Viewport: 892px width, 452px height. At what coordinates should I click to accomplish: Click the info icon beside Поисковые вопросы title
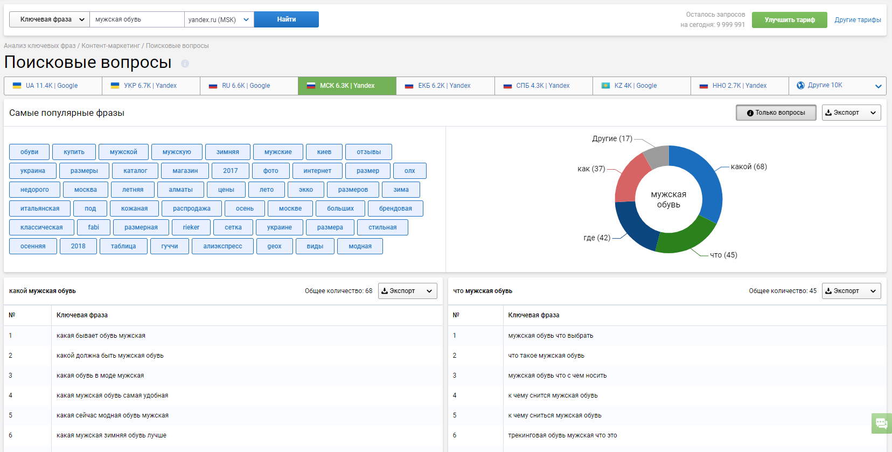(185, 64)
